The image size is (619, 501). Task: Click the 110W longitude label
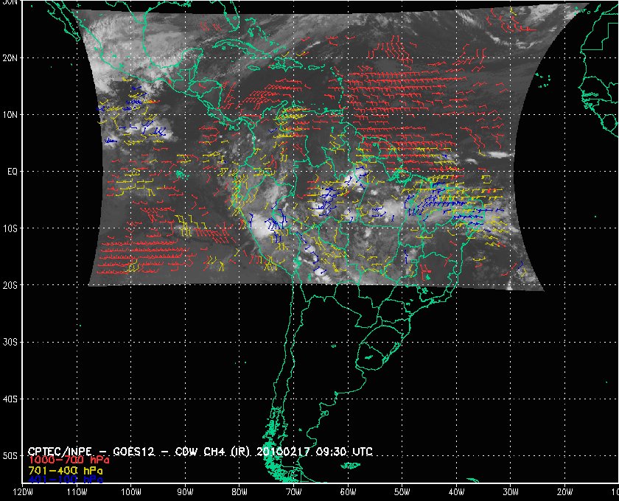[77, 492]
